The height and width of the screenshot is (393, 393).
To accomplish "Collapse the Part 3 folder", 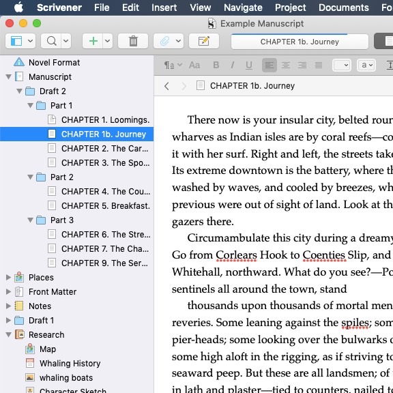I will tap(30, 220).
